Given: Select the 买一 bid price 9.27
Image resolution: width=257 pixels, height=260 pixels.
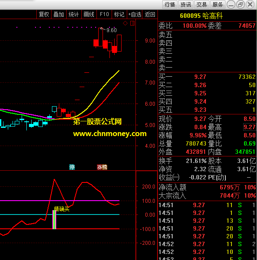Looking at the screenshot, I should point(200,77).
